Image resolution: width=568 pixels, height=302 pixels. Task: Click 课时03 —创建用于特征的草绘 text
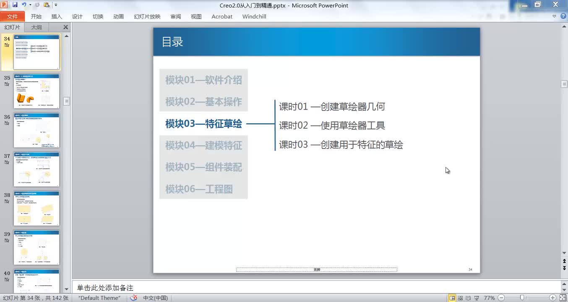[341, 145]
